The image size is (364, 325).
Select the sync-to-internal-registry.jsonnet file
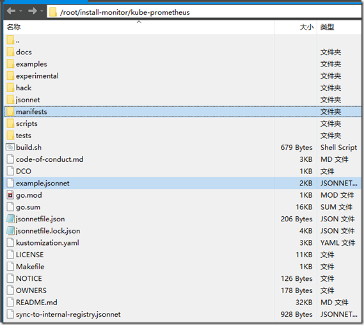[x=182, y=314]
